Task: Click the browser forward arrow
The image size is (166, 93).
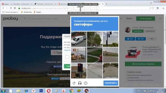Action: pos(7,8)
